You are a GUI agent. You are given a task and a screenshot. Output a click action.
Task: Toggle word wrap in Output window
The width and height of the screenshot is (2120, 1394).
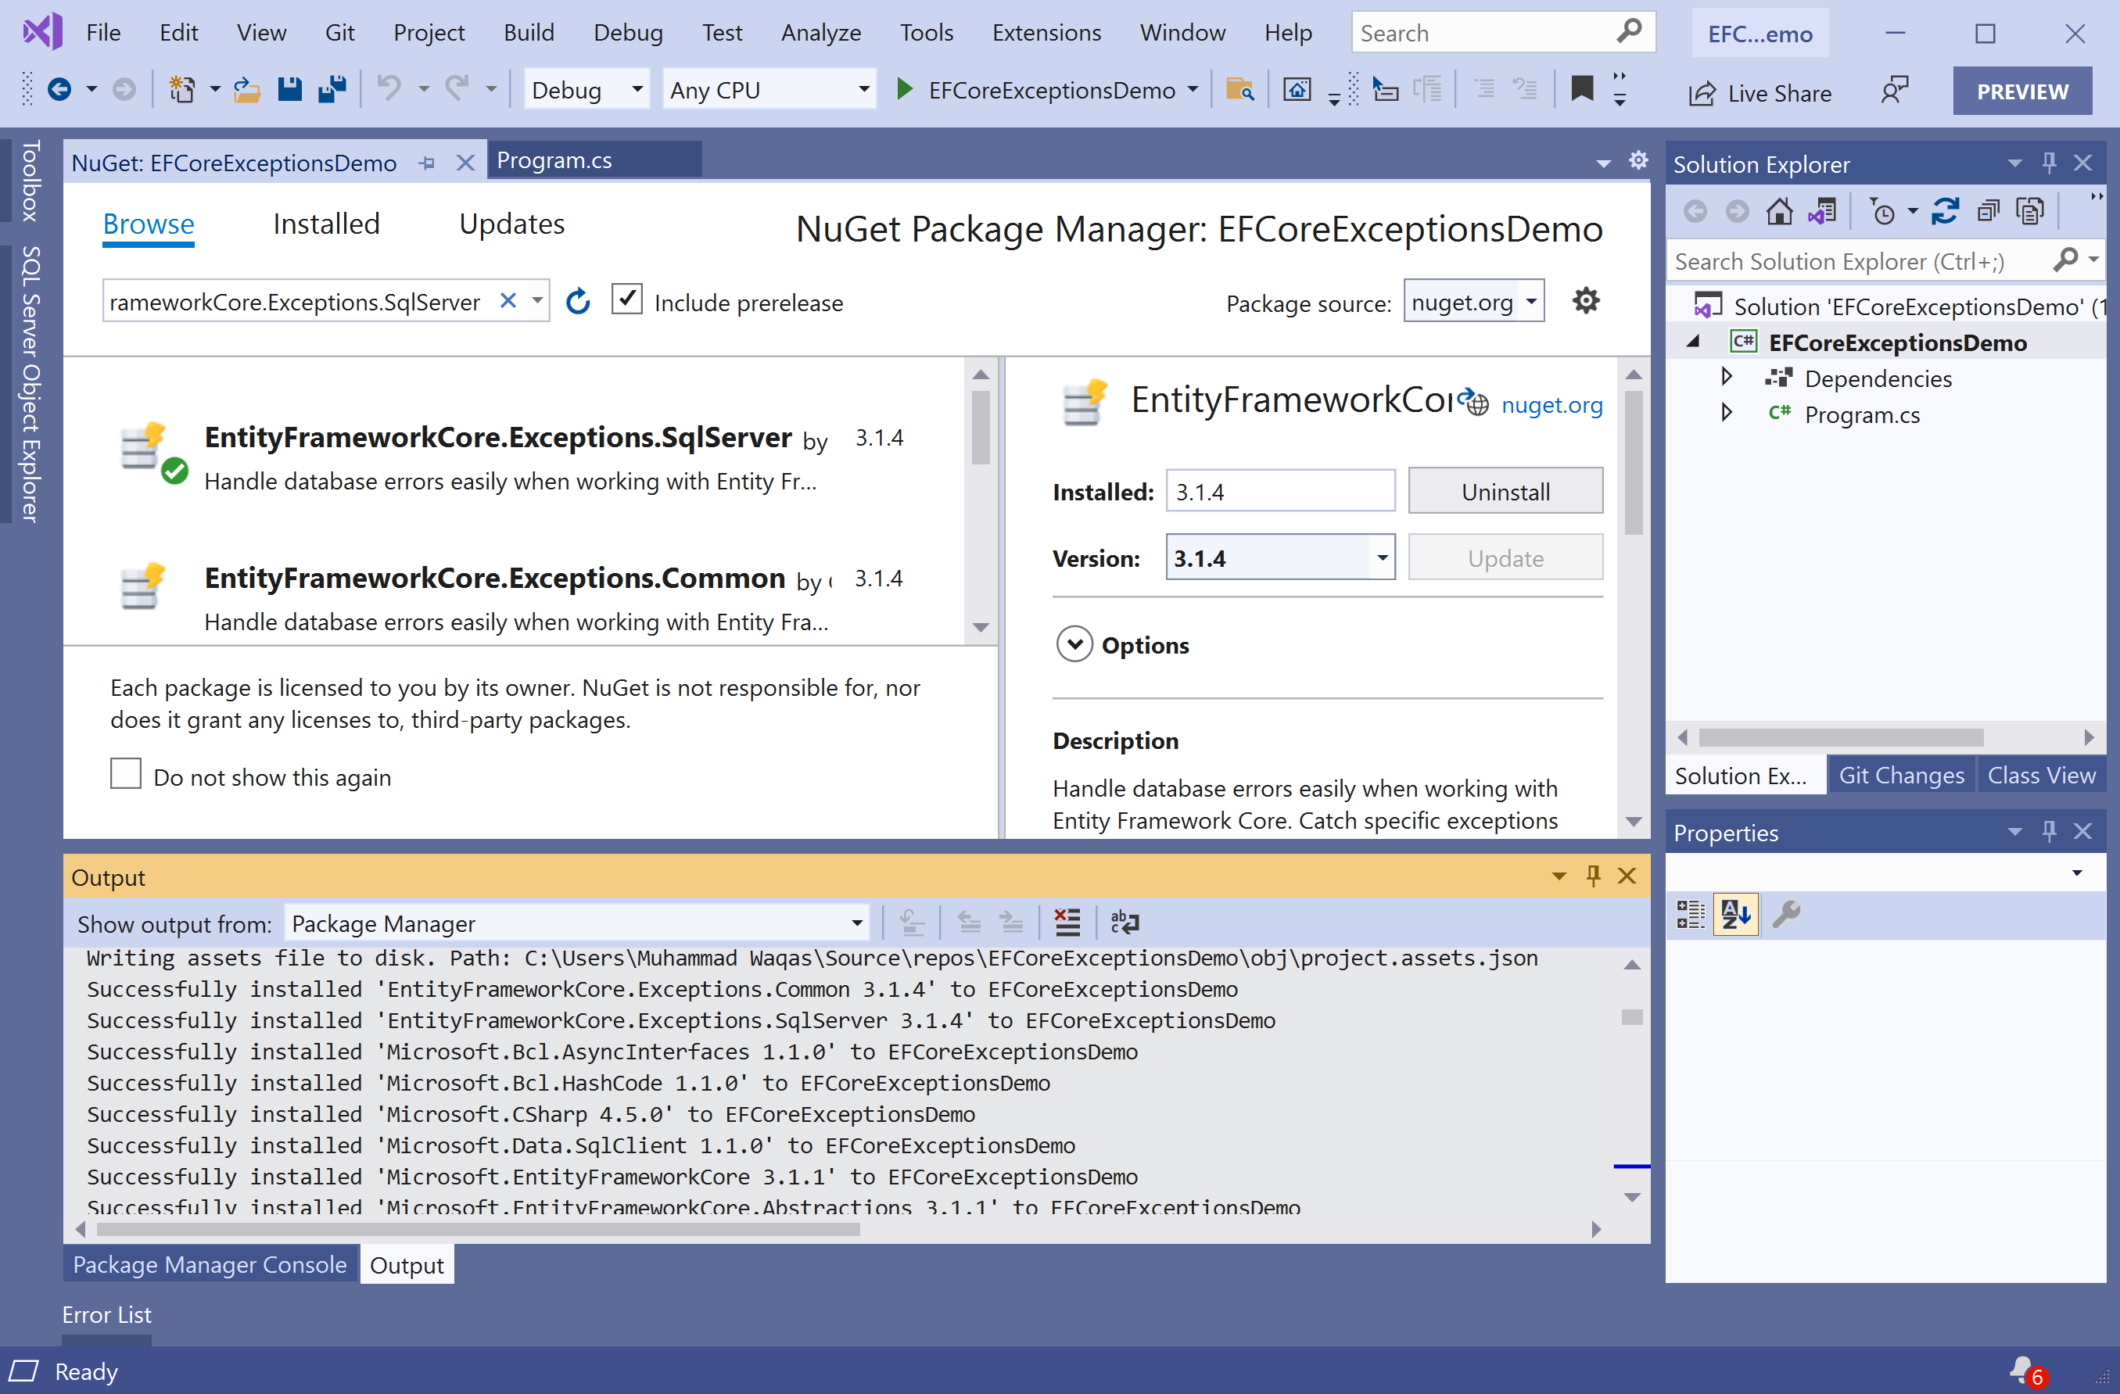1125,922
